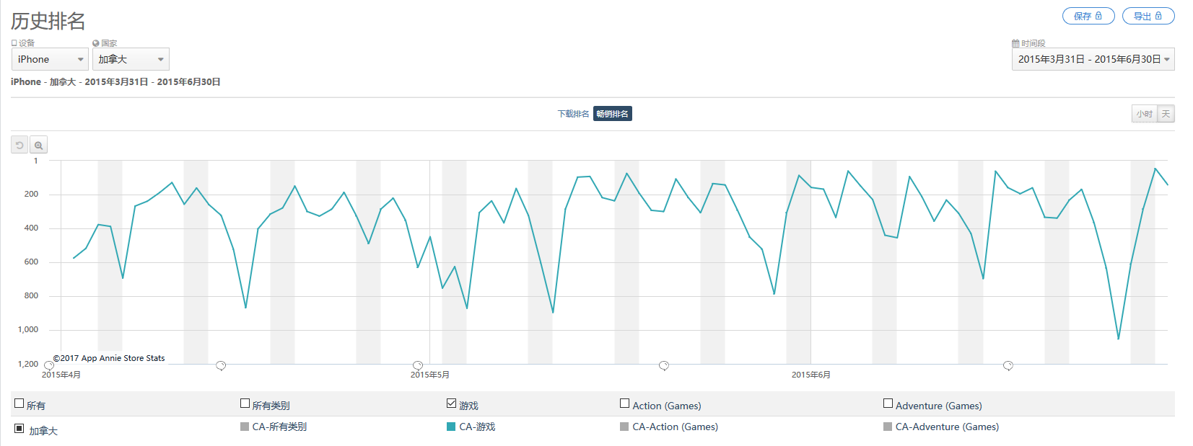Select the 畅销排名 tab

(x=612, y=114)
